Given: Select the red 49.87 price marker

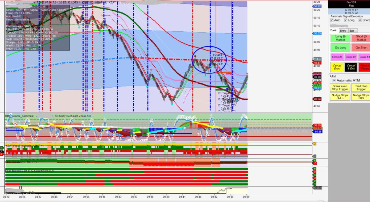Looking at the screenshot, I should [x=317, y=63].
